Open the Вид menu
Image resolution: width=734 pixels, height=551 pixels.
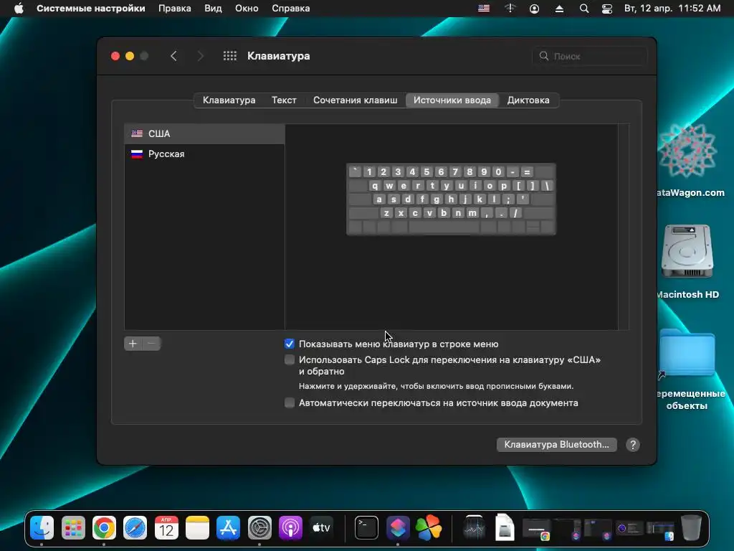click(213, 9)
